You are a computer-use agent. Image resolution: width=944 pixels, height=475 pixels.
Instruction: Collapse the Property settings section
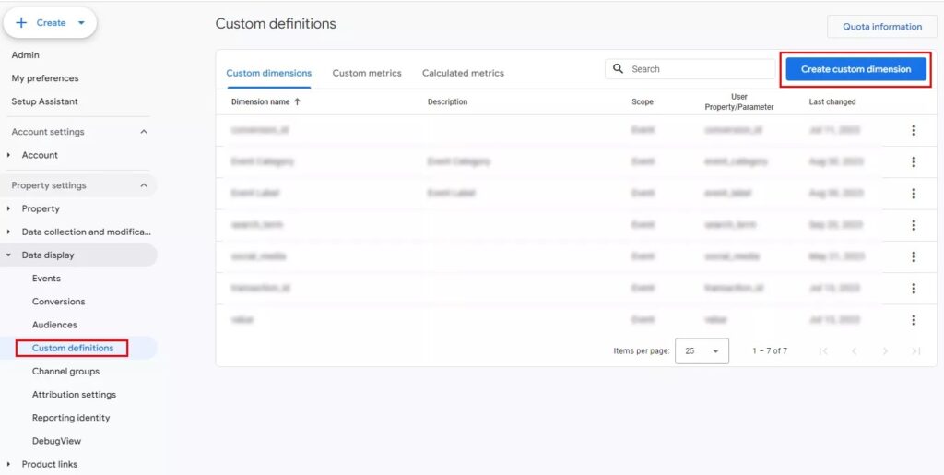click(143, 185)
